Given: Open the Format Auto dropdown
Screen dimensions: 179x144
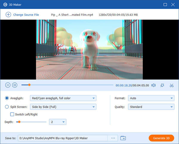Looking at the screenshot, I should tap(151, 98).
